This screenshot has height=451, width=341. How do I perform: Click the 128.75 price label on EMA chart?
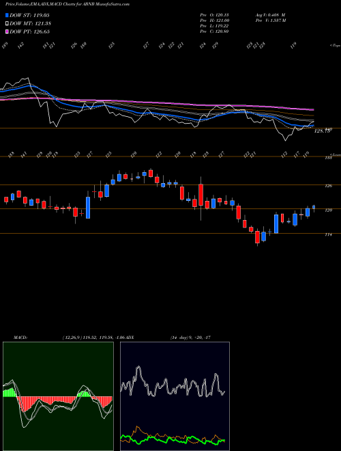pyautogui.click(x=321, y=131)
